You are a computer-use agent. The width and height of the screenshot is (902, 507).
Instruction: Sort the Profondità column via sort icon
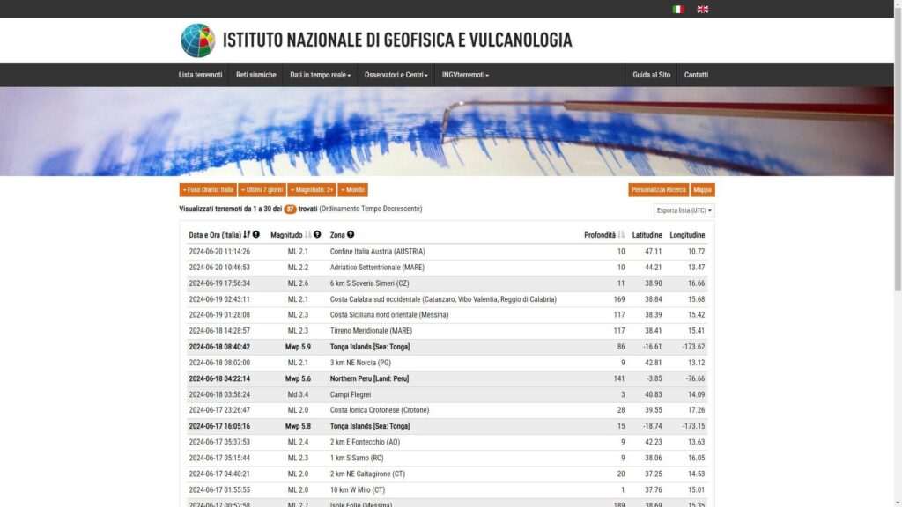click(621, 235)
